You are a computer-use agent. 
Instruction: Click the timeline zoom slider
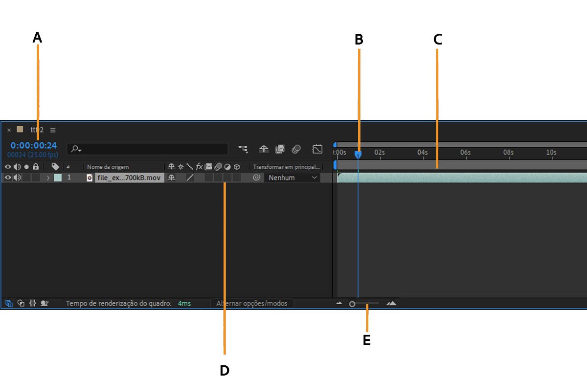tap(363, 304)
